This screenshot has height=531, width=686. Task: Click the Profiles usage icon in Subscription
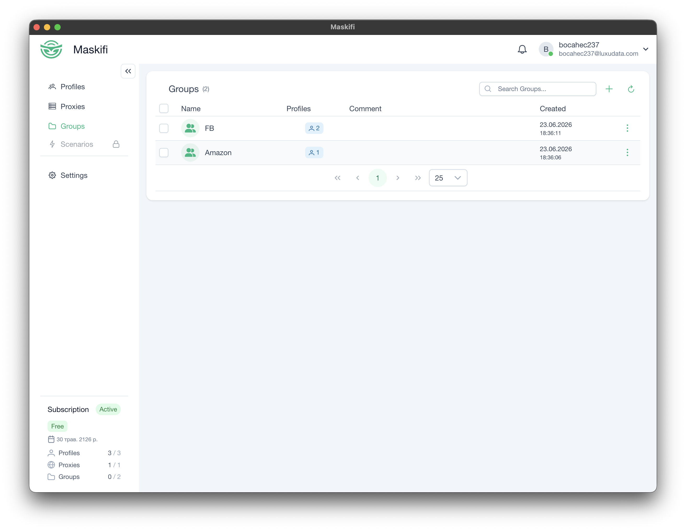click(x=51, y=453)
